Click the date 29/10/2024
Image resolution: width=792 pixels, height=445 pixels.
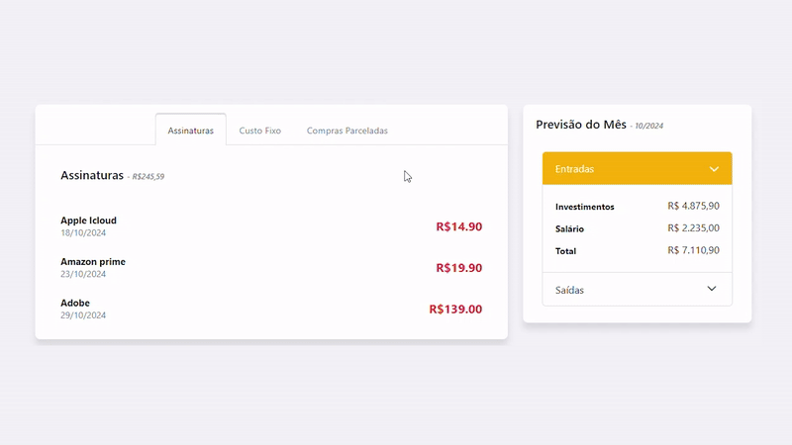click(83, 315)
